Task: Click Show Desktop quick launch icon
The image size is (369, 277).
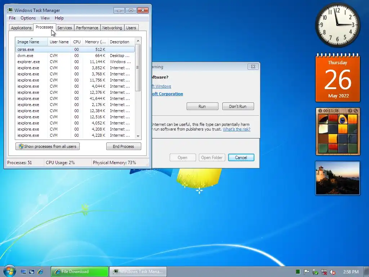Action: click(x=23, y=272)
